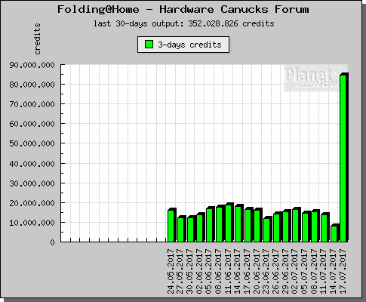Click the 40.000.000 y-axis value
366x302 pixels.
pos(32,164)
